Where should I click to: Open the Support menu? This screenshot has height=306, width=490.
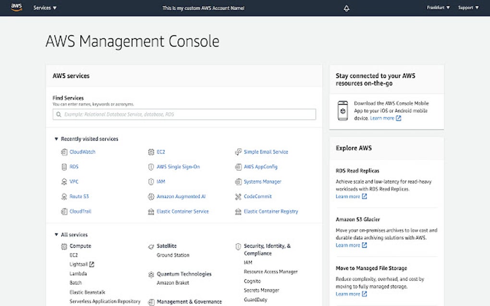(x=468, y=8)
